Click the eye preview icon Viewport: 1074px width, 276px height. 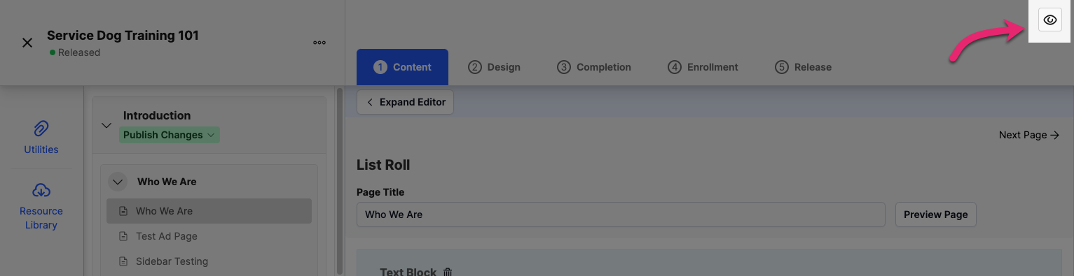tap(1049, 20)
